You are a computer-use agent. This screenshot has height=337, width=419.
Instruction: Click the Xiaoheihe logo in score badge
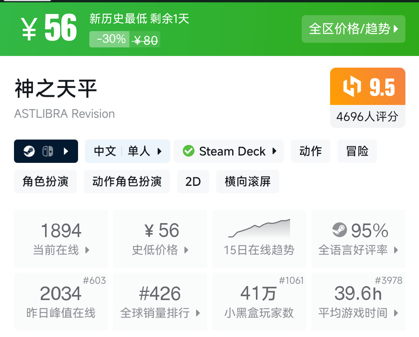[x=352, y=87]
